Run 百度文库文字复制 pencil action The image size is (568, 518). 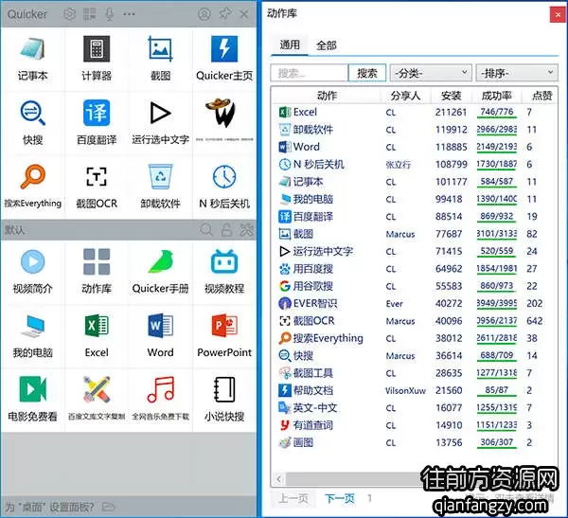(x=97, y=400)
